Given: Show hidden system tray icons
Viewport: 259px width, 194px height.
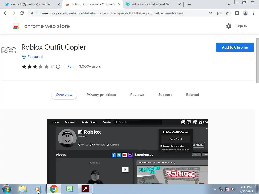Looking at the screenshot, I should click(215, 189).
